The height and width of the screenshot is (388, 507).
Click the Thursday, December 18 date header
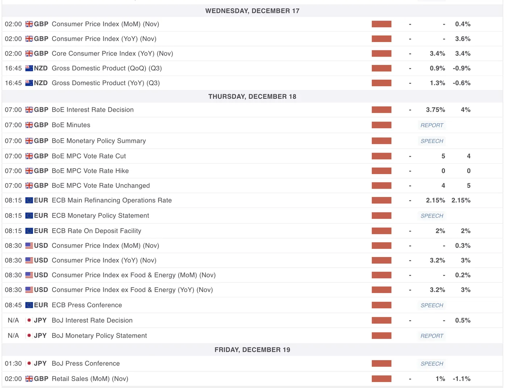[252, 96]
